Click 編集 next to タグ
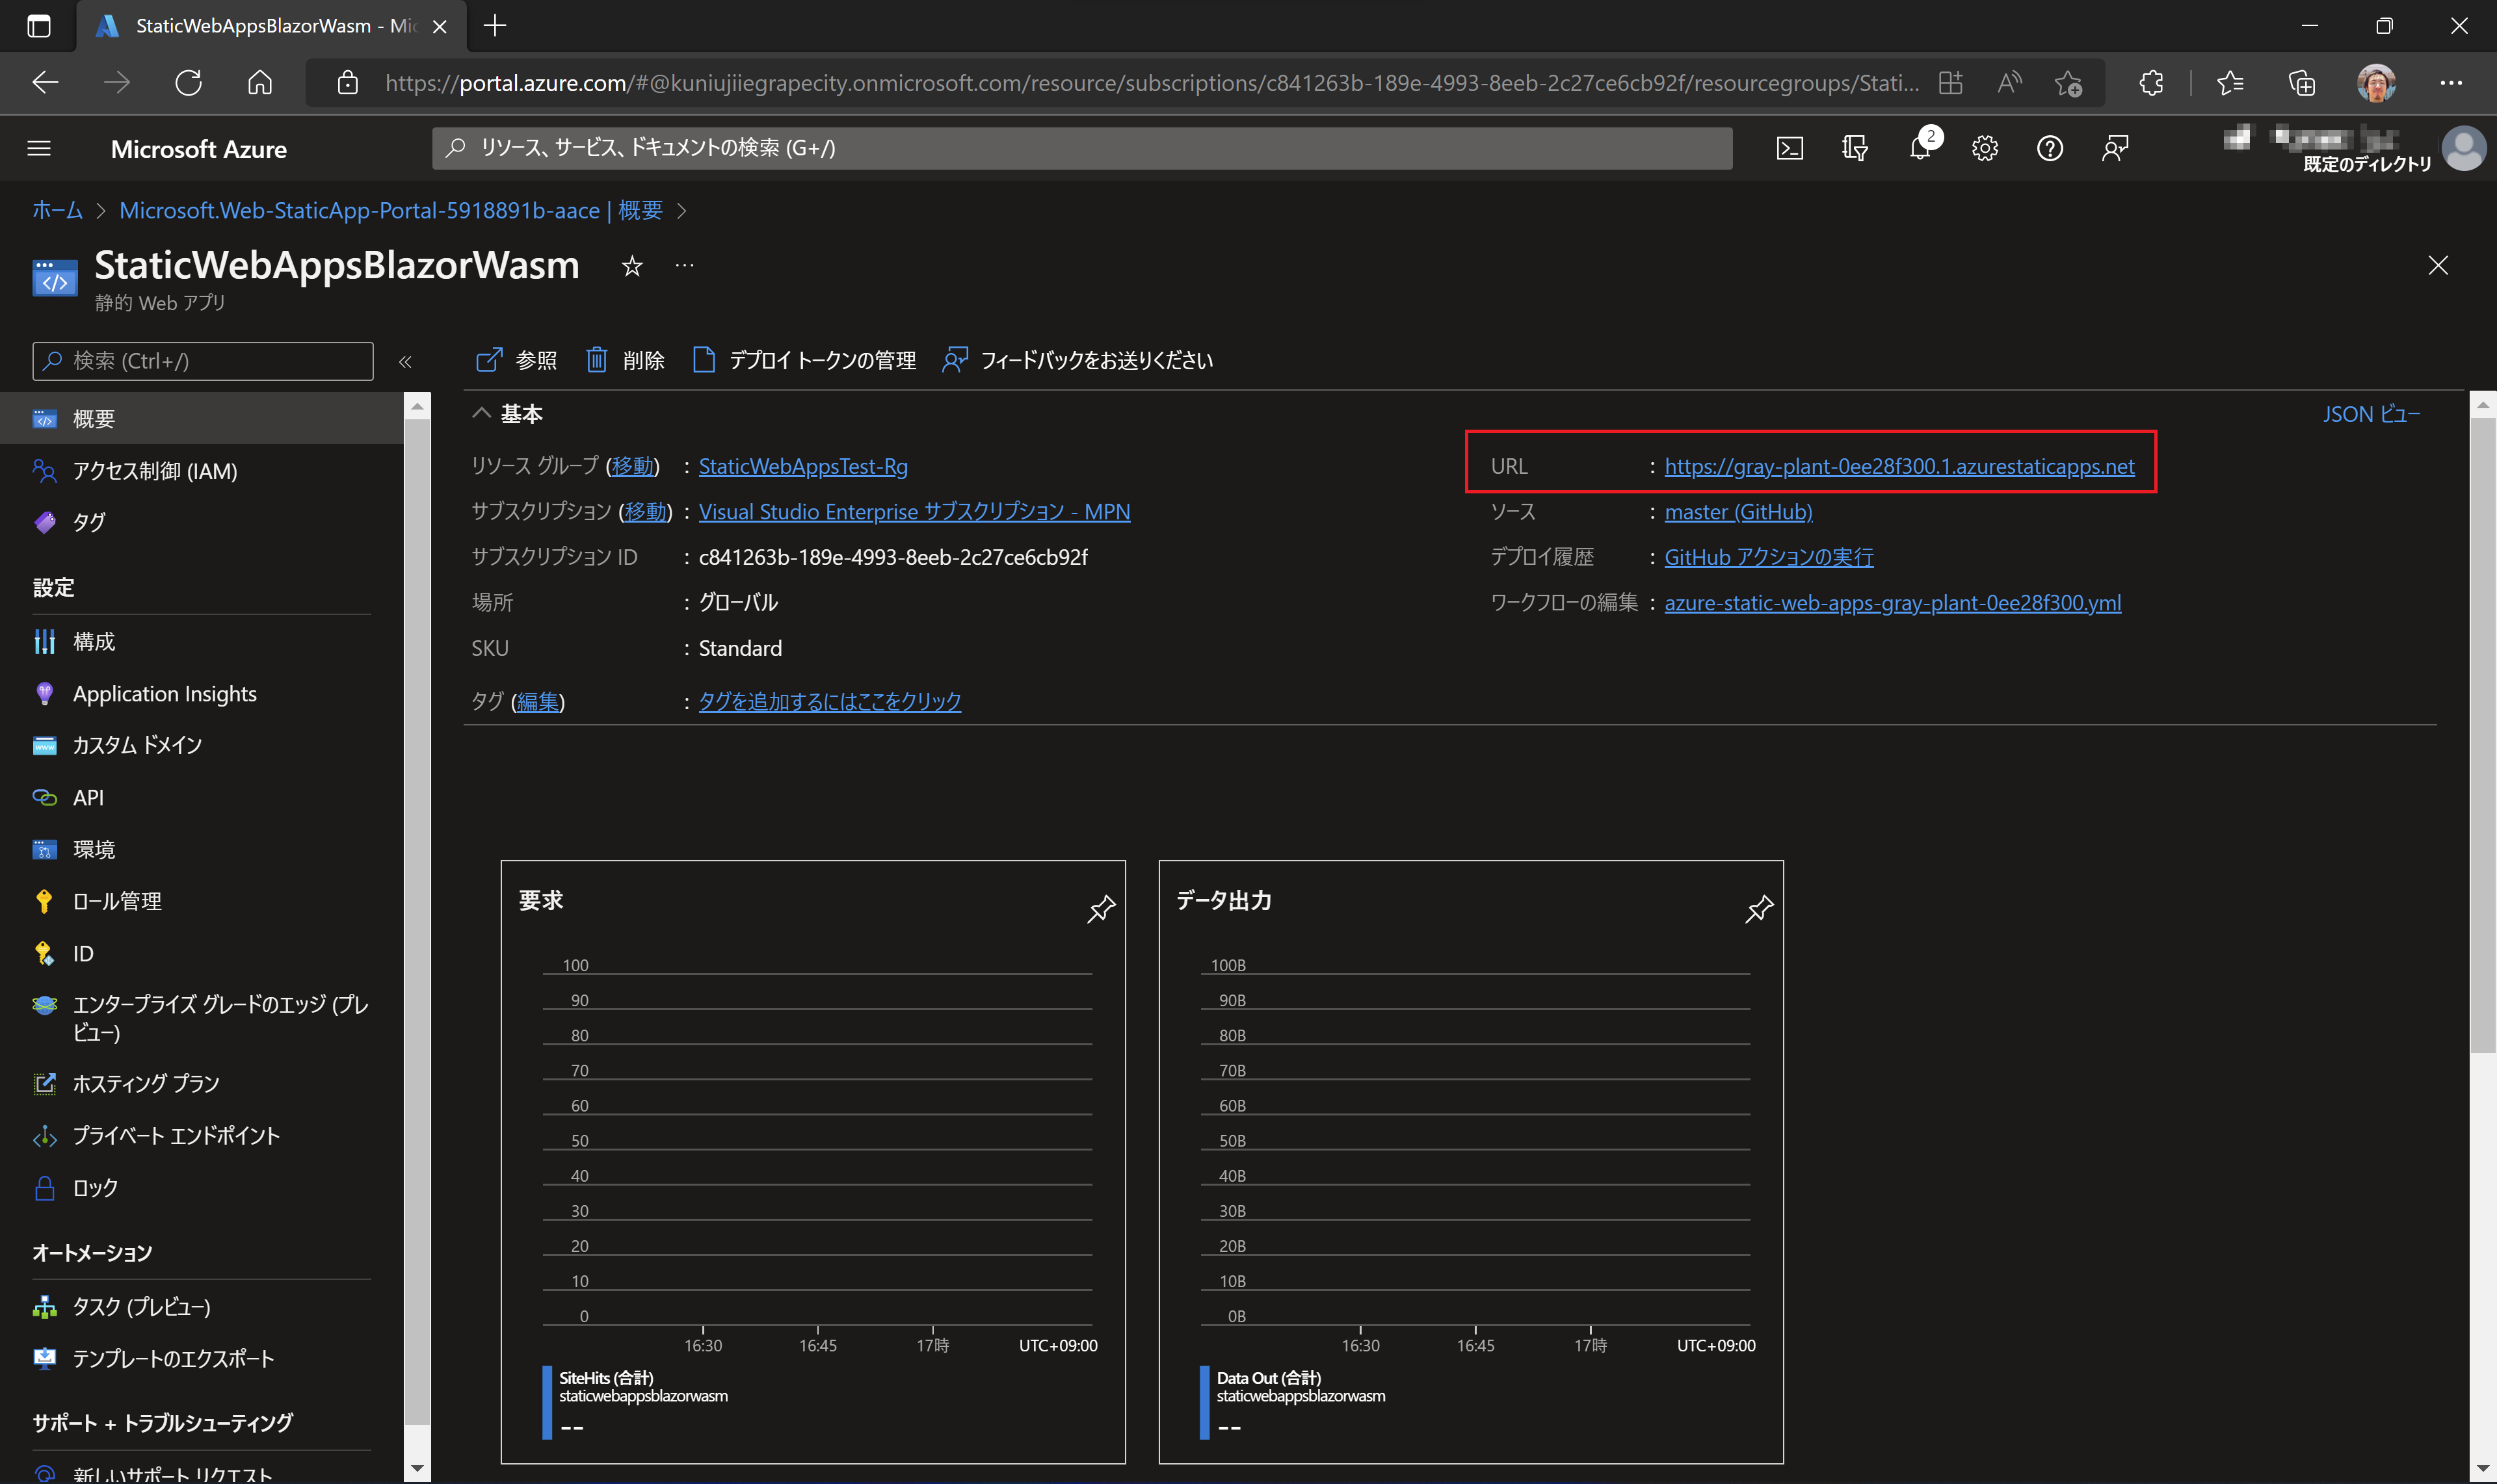This screenshot has height=1484, width=2497. click(x=537, y=701)
